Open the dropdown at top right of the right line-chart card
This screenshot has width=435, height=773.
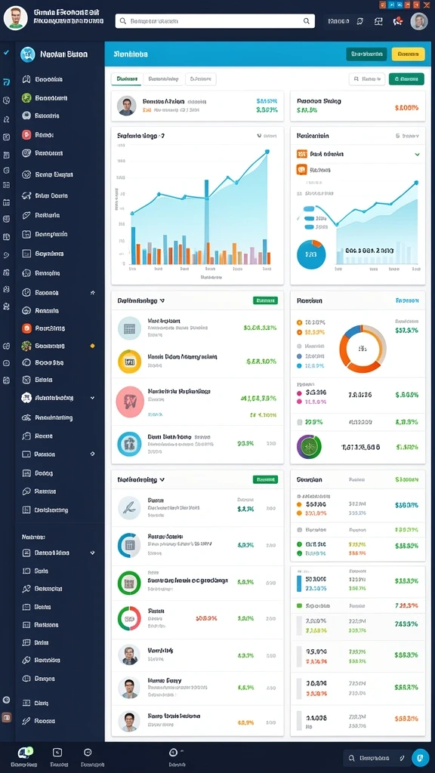pyautogui.click(x=407, y=135)
